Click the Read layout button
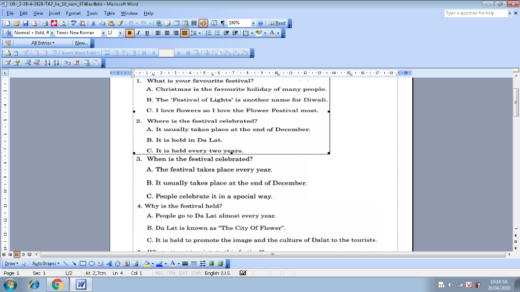 pos(277,23)
